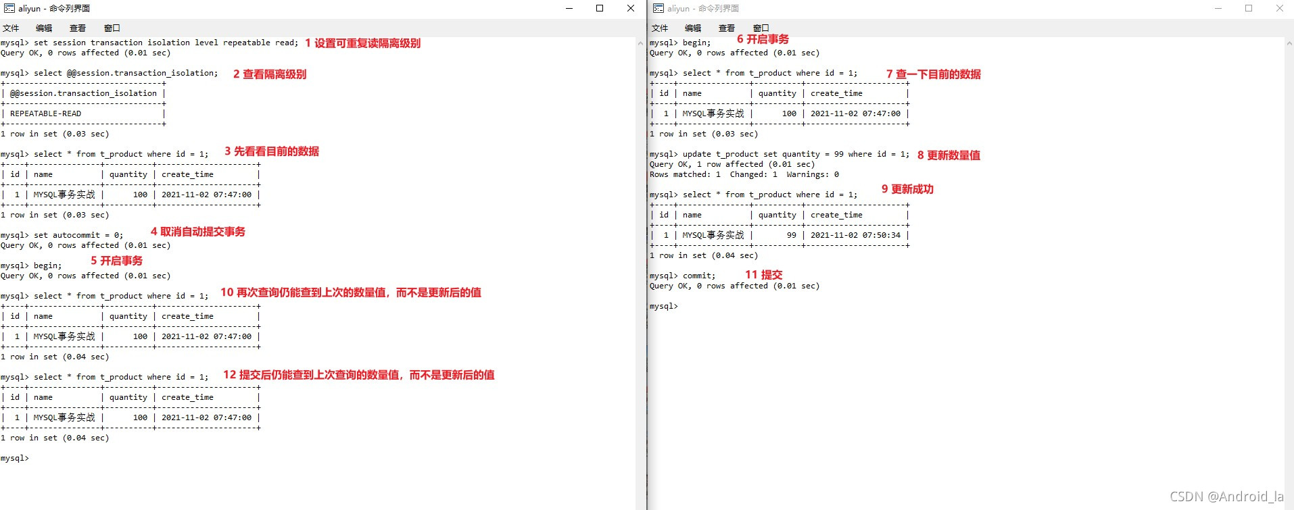This screenshot has height=510, width=1294.
Task: Click 'set autocommit = 0;' command line
Action: pos(62,235)
